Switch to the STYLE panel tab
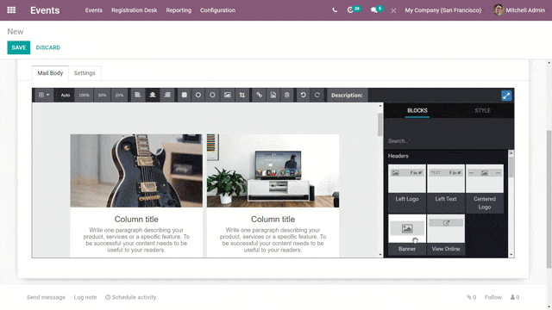 click(x=482, y=110)
